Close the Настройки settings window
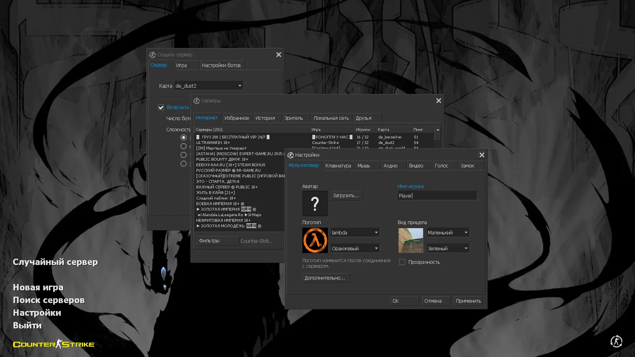This screenshot has height=357, width=635. [481, 155]
